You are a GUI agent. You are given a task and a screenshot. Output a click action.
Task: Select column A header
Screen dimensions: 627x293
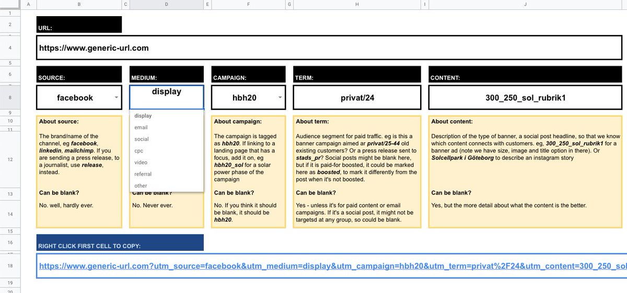coord(28,4)
